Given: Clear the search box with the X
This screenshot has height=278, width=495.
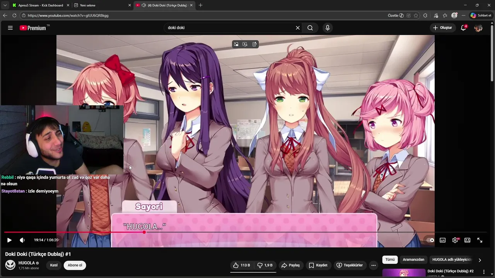Looking at the screenshot, I should (298, 28).
